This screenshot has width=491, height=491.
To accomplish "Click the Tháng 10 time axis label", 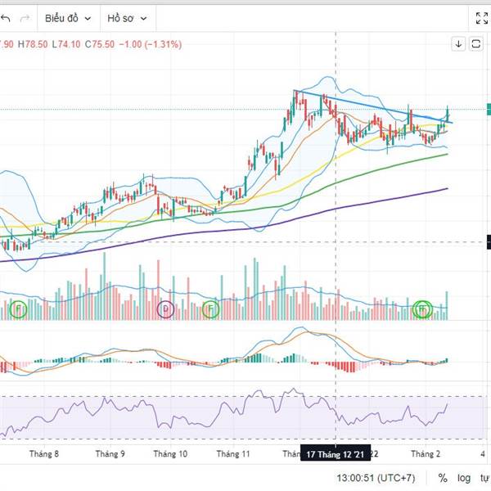I will 170,453.
